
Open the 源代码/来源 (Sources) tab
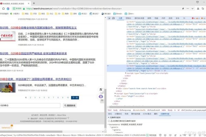(139, 18)
